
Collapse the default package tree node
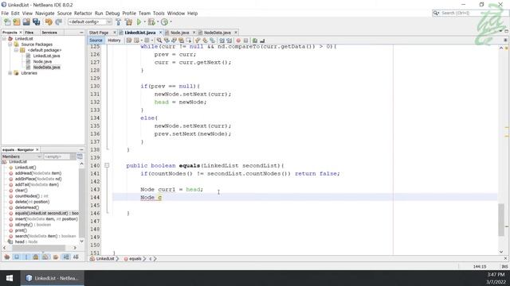[x=16, y=50]
